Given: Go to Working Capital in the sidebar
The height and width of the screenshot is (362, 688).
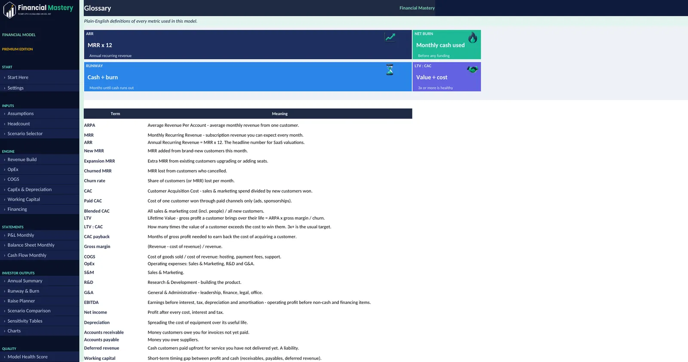Looking at the screenshot, I should pyautogui.click(x=40, y=199).
